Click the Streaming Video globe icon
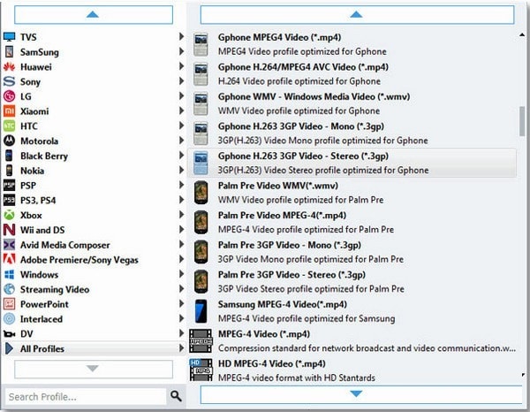This screenshot has width=530, height=412. 9,289
